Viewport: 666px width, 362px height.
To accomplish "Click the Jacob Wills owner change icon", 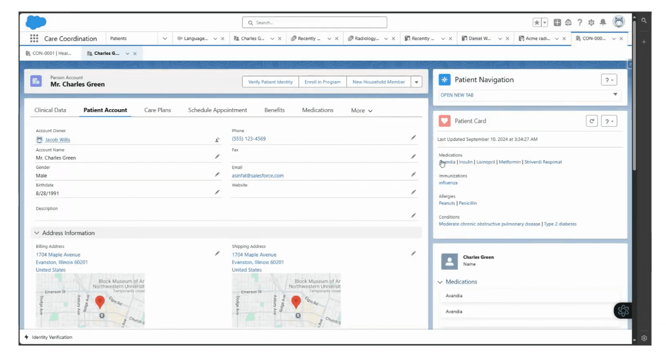I will point(217,139).
